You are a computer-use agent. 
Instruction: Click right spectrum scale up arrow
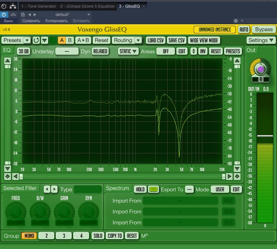[237, 61]
